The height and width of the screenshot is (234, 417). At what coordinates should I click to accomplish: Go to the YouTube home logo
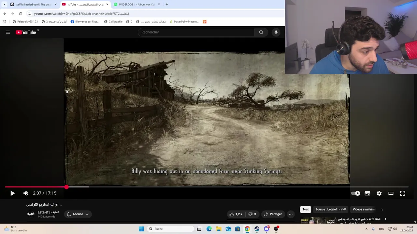click(26, 32)
